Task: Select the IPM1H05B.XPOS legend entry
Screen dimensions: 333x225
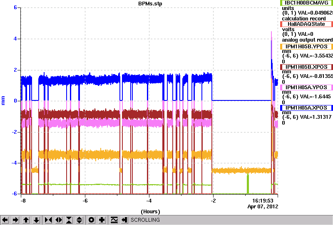Action: 306,67
